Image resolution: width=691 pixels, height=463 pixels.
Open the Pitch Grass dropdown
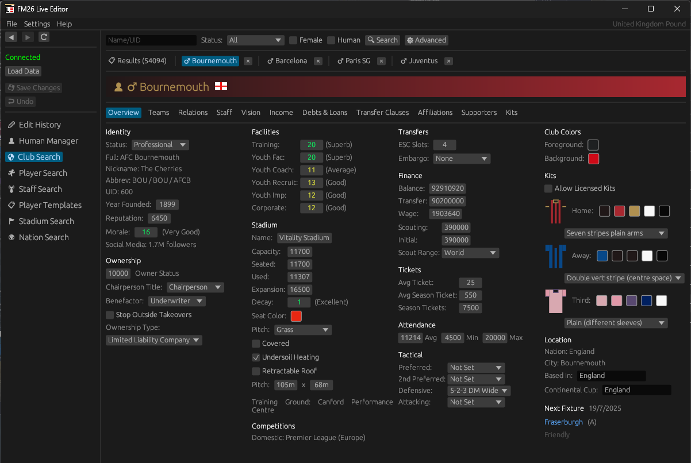[x=302, y=330]
